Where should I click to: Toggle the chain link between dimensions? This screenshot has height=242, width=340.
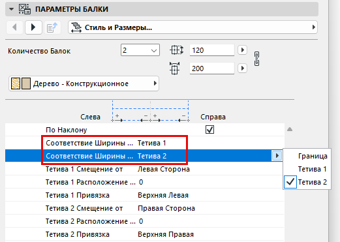[256, 59]
